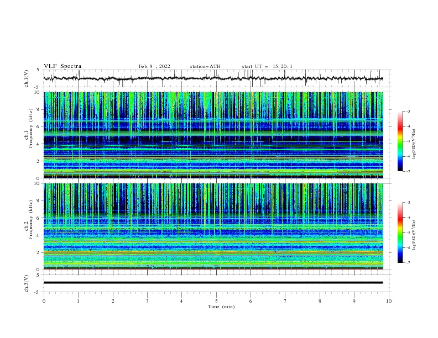Click the "7" label on the time axis
This screenshot has width=438, height=338.
[x=285, y=301]
